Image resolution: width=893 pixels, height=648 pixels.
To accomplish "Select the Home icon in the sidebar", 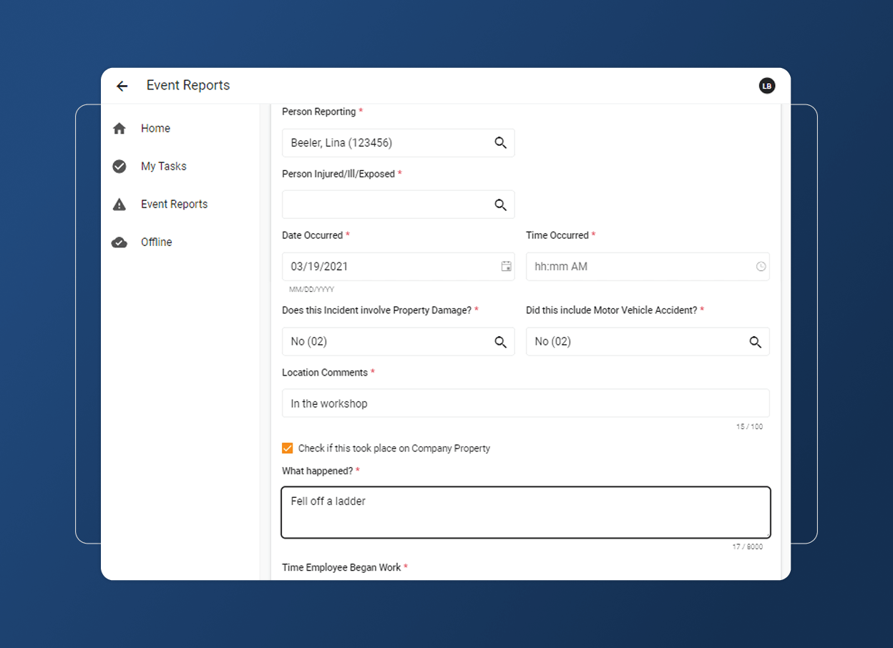I will 119,128.
